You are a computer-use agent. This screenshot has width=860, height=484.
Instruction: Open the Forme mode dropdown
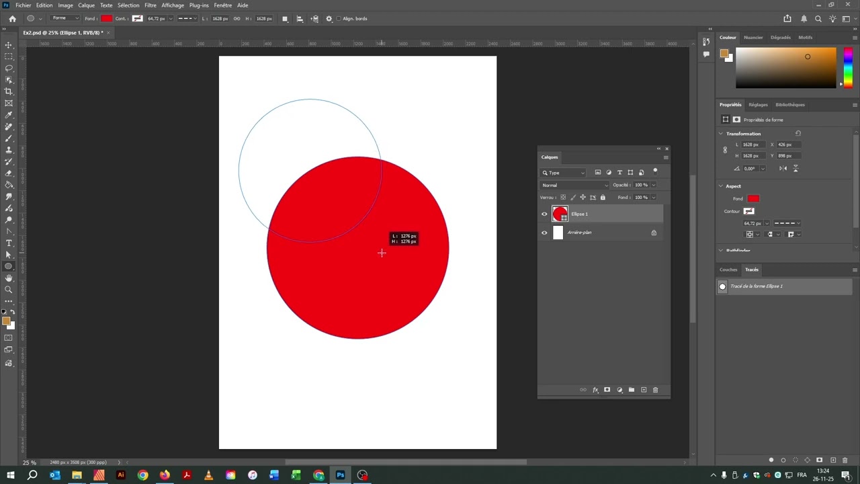click(x=65, y=18)
